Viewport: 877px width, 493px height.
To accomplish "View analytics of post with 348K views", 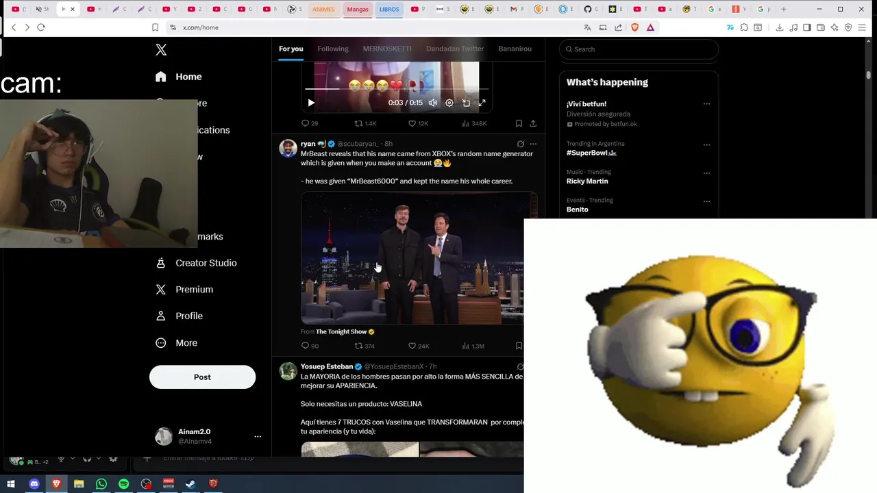I will 474,123.
